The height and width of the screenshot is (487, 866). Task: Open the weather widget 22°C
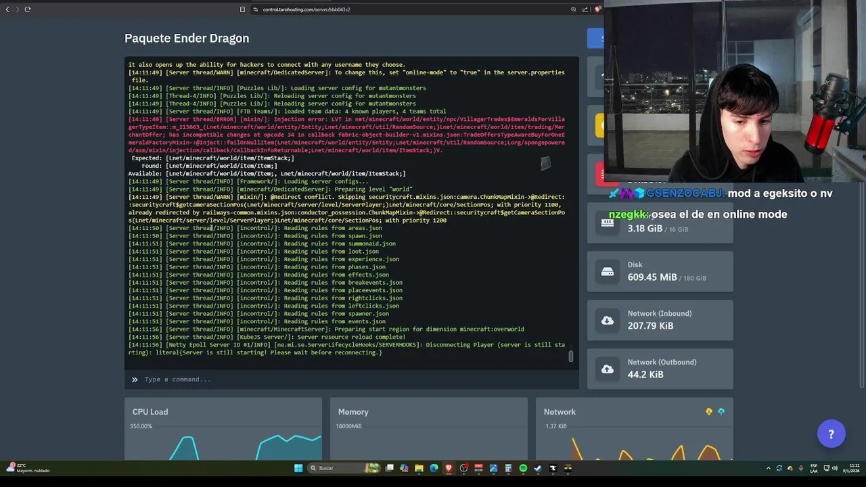pos(28,468)
